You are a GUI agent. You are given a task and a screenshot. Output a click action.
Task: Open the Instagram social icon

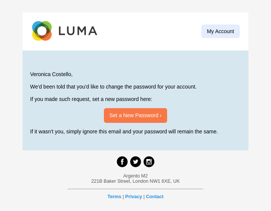pyautogui.click(x=149, y=162)
